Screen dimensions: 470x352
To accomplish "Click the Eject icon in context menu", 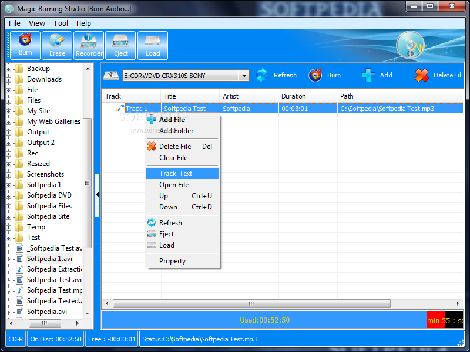I will tap(152, 233).
